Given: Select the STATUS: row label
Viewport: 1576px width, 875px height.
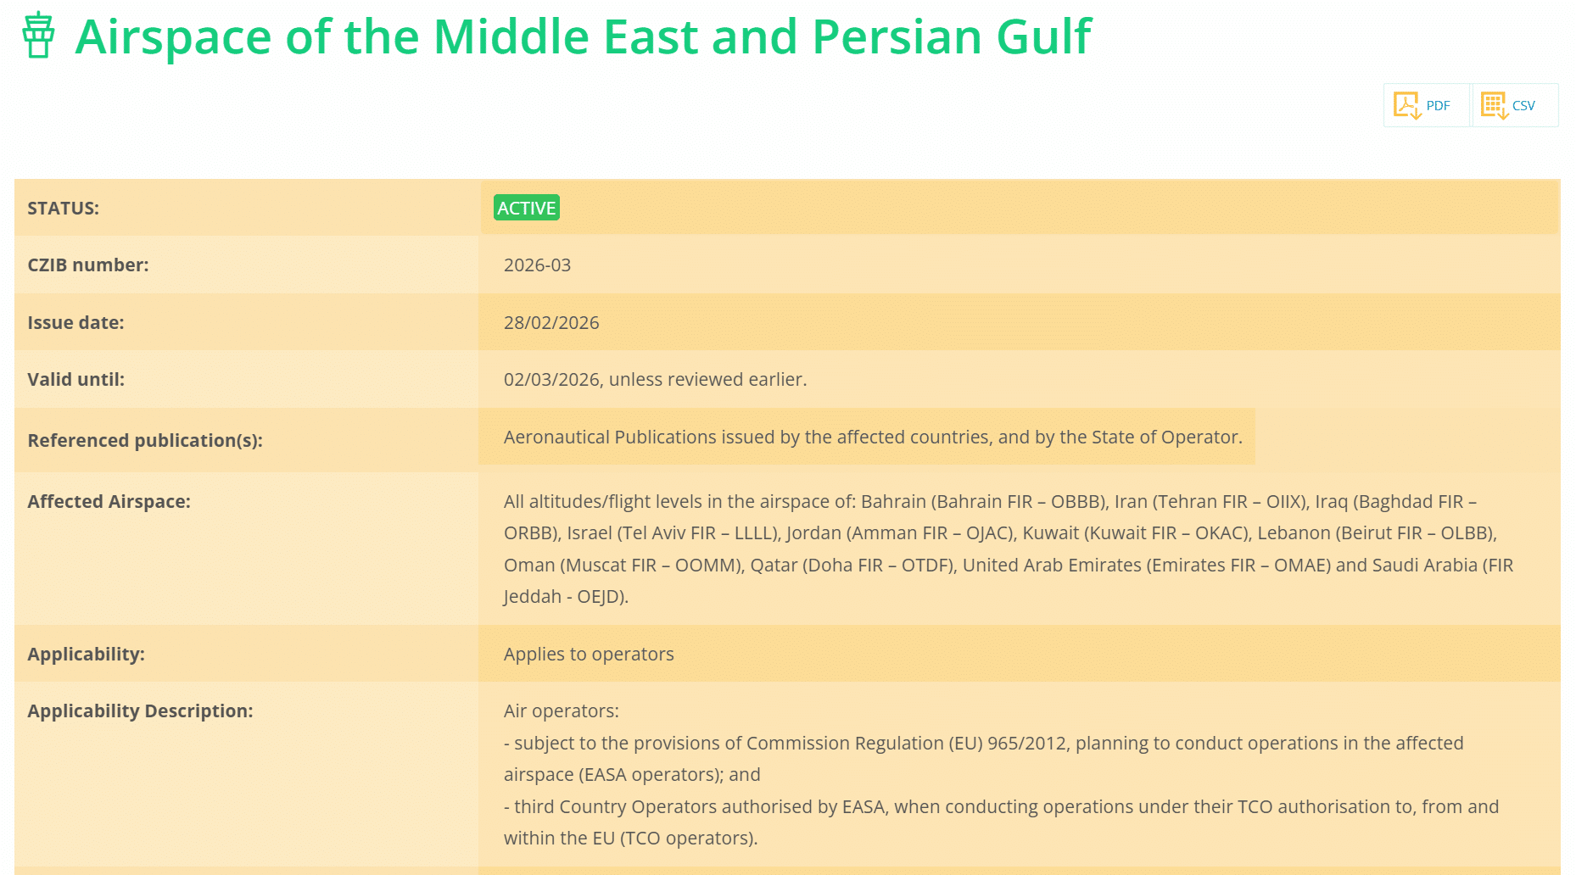Looking at the screenshot, I should (x=64, y=209).
